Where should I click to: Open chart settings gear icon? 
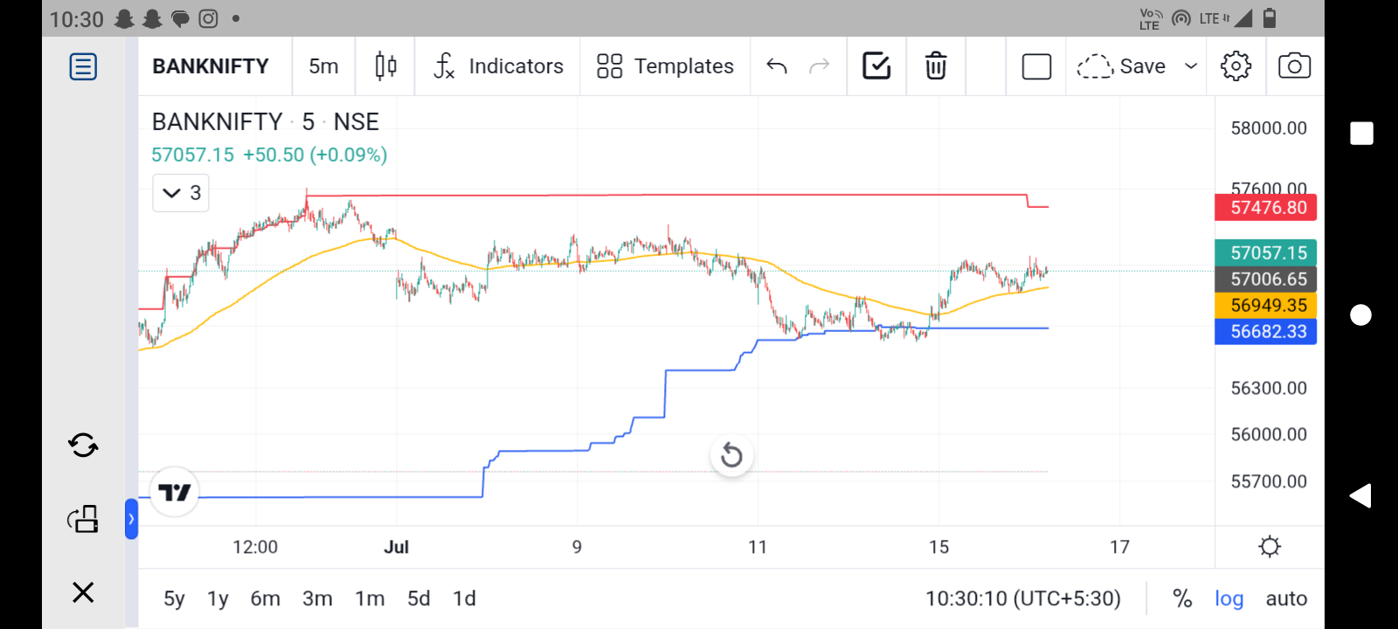point(1235,66)
